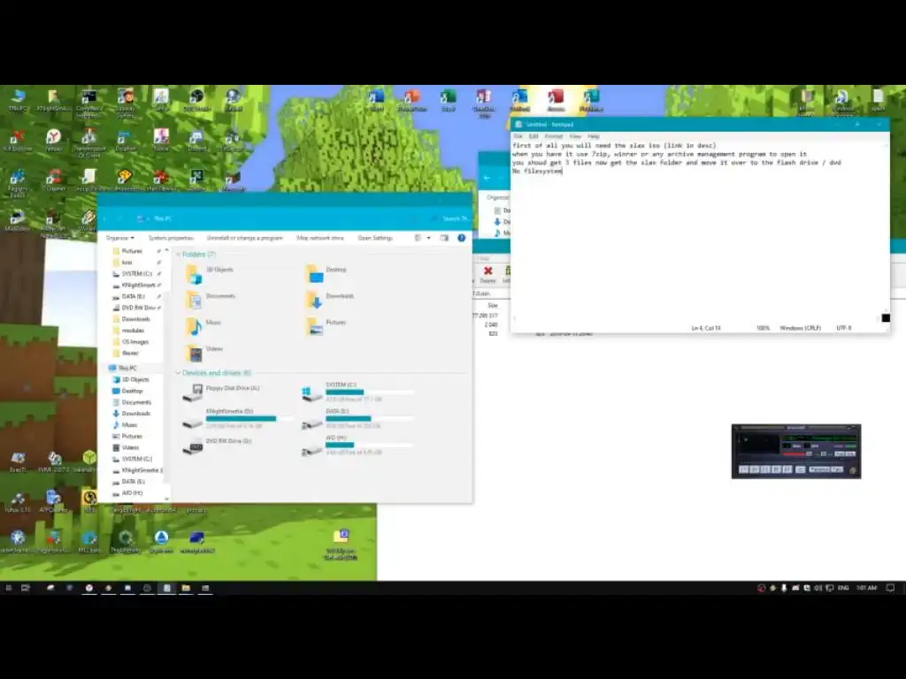Click the back arrow in the background Explorer window

click(x=487, y=178)
